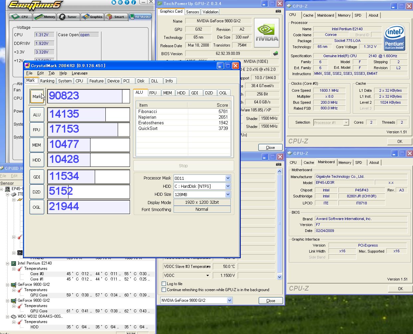Click the down arrow of GPU-Z sensors scrollbar
The height and width of the screenshot is (334, 413).
point(279,277)
